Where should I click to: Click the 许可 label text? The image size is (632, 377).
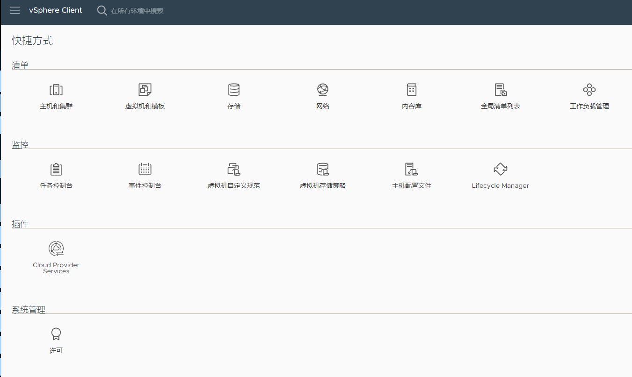pyautogui.click(x=56, y=350)
